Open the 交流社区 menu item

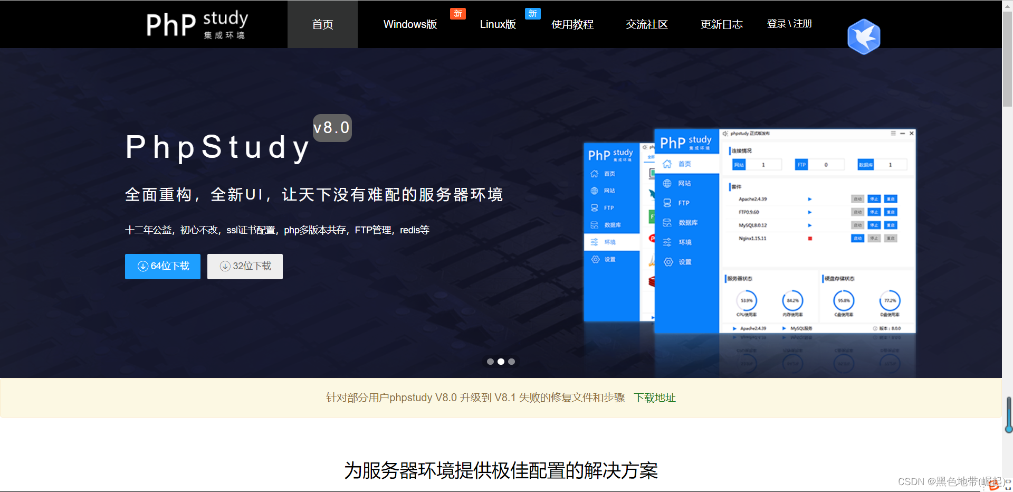coord(647,24)
